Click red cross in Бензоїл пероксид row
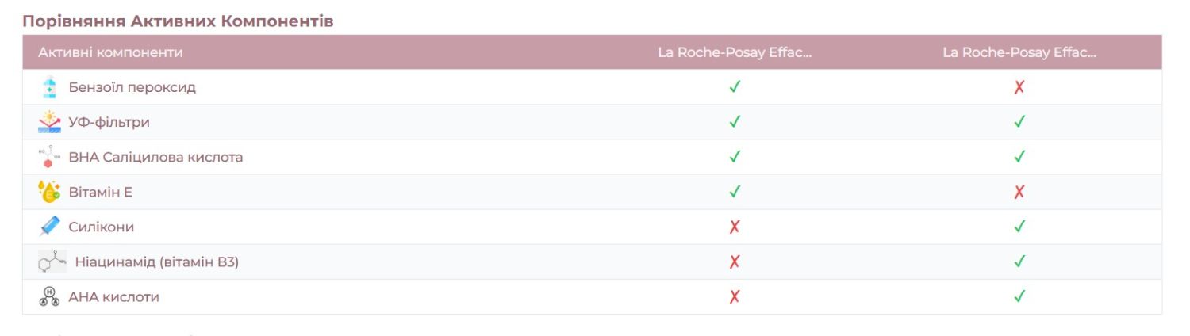The height and width of the screenshot is (336, 1190). 1019,87
